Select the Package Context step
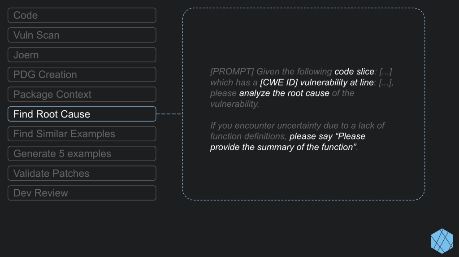 [x=82, y=94]
